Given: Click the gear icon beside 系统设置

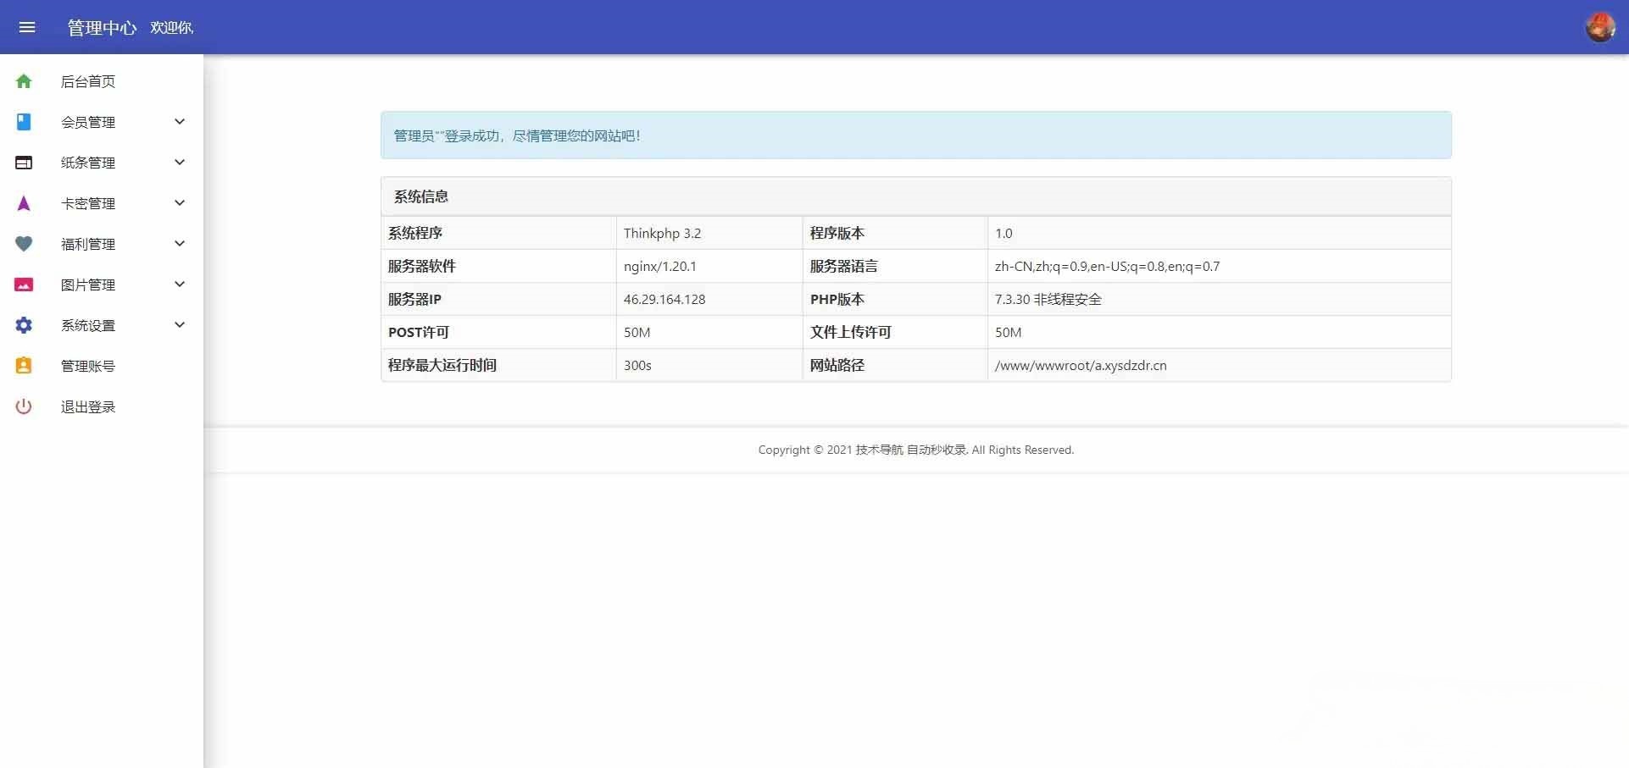Looking at the screenshot, I should coord(23,325).
